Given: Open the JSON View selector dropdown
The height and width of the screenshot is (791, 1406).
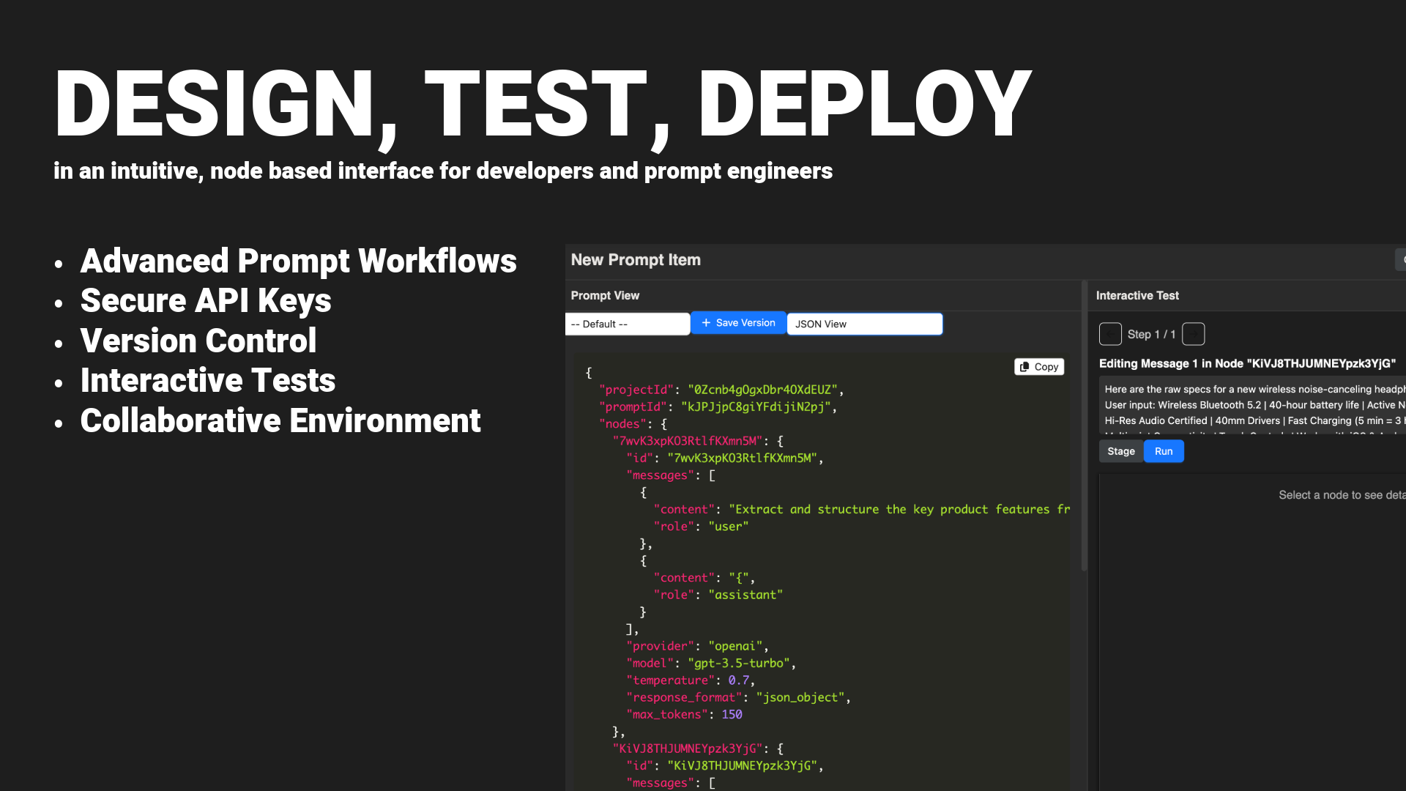Looking at the screenshot, I should coord(864,324).
